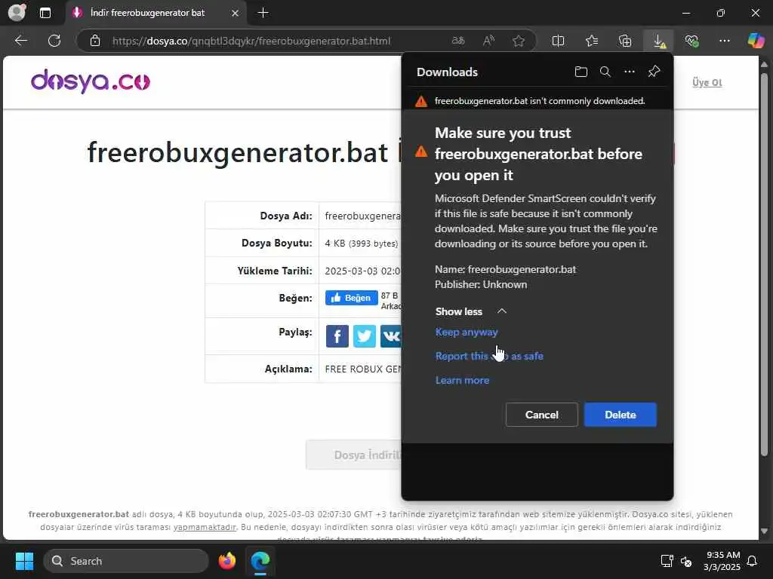This screenshot has width=773, height=579.
Task: Open the clock showing 9:35 AM
Action: (722, 561)
